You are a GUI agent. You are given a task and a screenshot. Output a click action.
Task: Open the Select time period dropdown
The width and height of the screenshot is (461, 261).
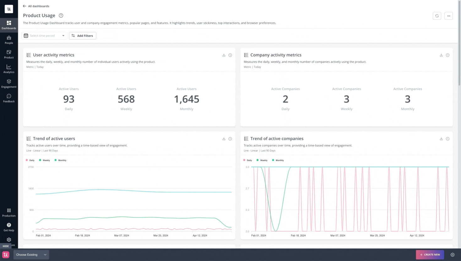click(x=44, y=35)
